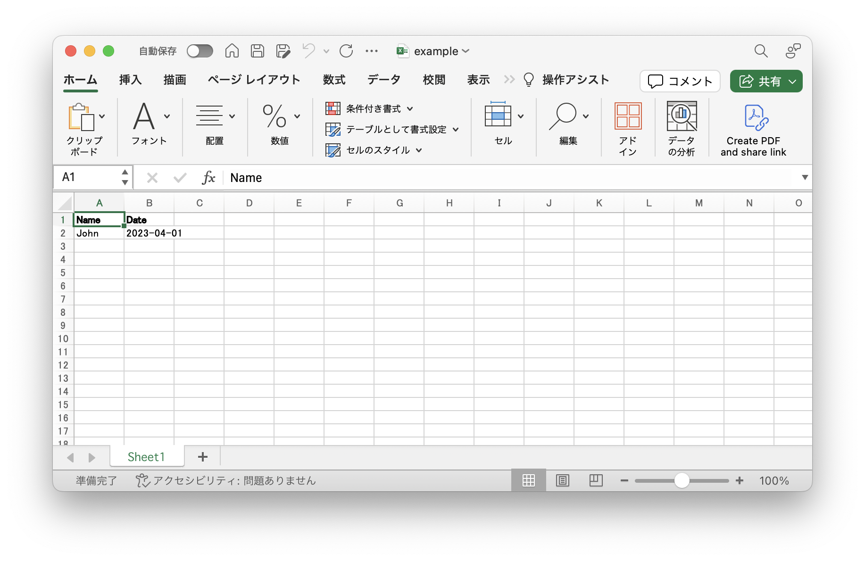This screenshot has width=865, height=561.
Task: Click the Name Box stepper arrows
Action: tap(125, 177)
